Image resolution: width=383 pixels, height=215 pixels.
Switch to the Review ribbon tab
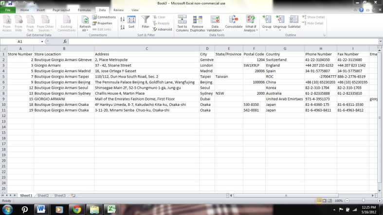pyautogui.click(x=118, y=10)
